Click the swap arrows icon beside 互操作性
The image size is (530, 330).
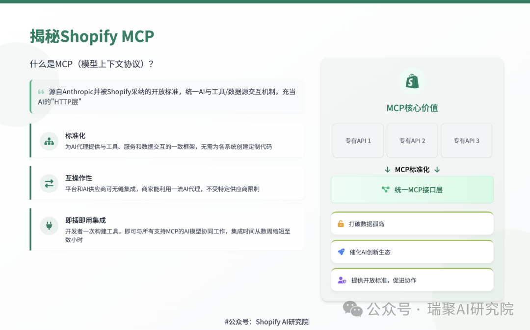(x=49, y=183)
